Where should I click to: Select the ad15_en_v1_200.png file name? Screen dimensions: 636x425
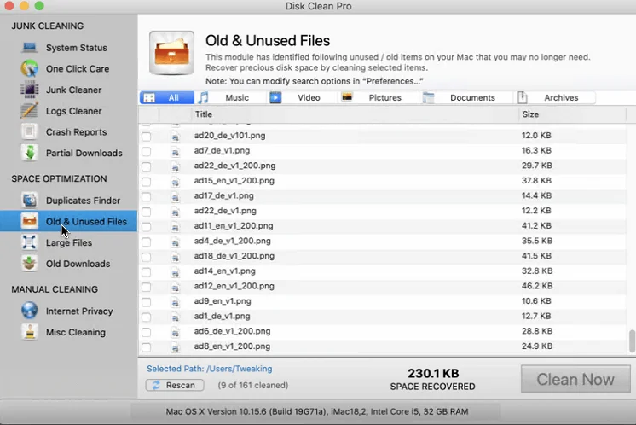tap(234, 180)
